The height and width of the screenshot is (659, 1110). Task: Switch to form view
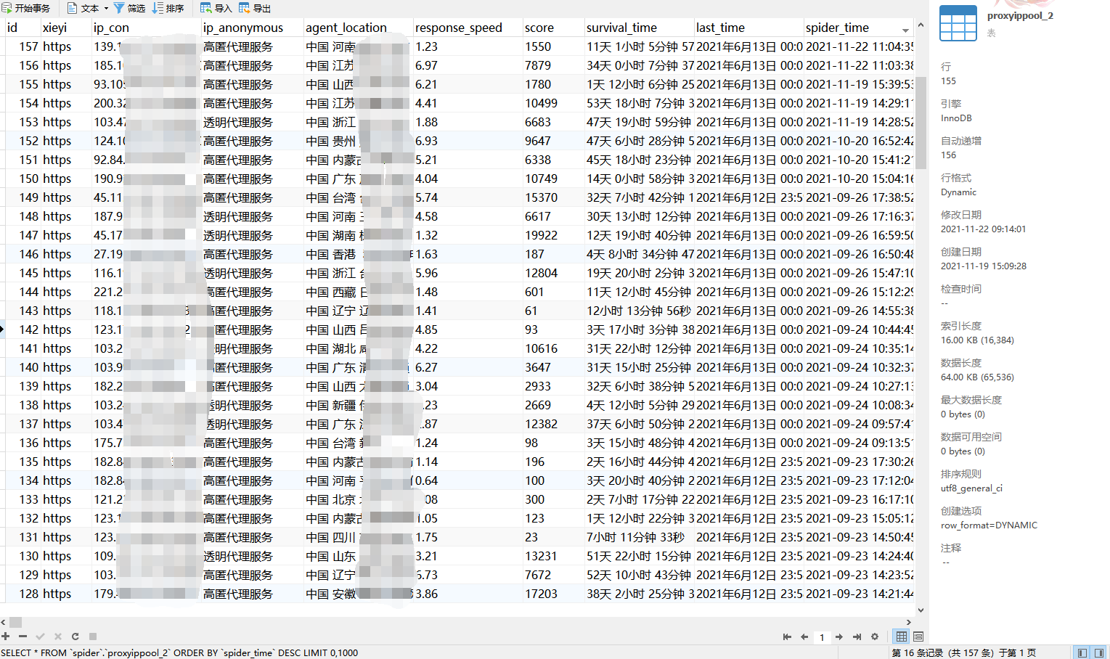click(918, 637)
